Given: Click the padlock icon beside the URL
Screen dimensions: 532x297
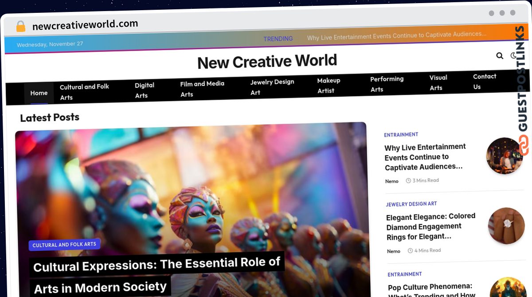Looking at the screenshot, I should [21, 27].
